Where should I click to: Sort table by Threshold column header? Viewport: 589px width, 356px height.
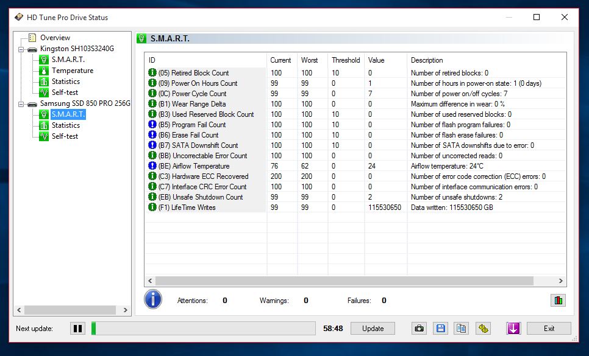[346, 60]
